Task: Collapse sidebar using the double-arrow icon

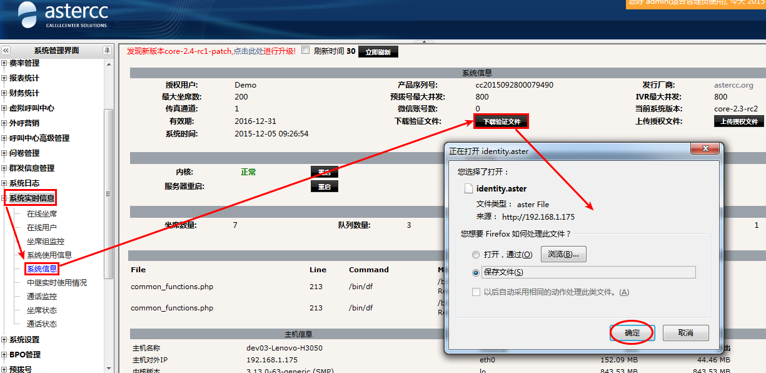Action: 6,51
